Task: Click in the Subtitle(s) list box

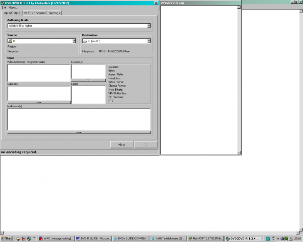Action: [39, 94]
